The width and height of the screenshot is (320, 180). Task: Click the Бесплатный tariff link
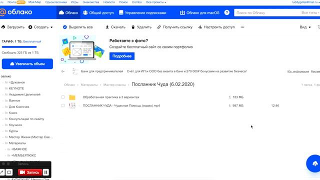point(32,41)
